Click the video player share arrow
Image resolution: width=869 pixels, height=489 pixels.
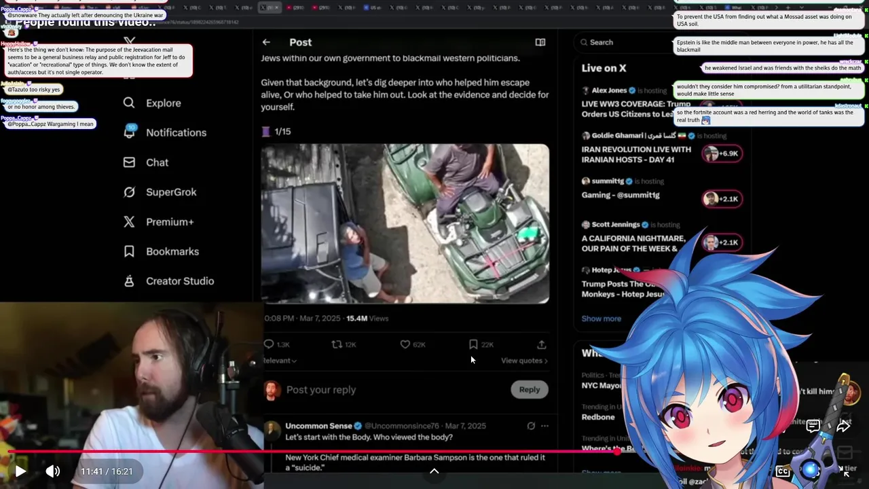[x=844, y=426]
